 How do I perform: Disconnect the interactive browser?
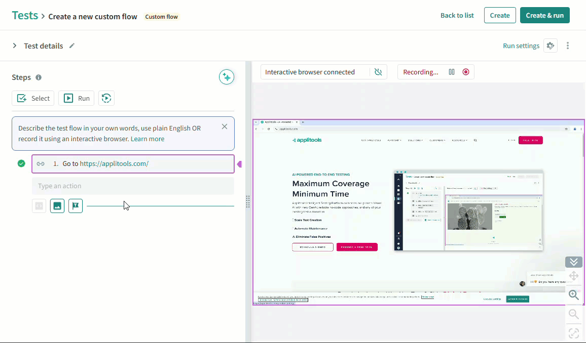coord(378,72)
